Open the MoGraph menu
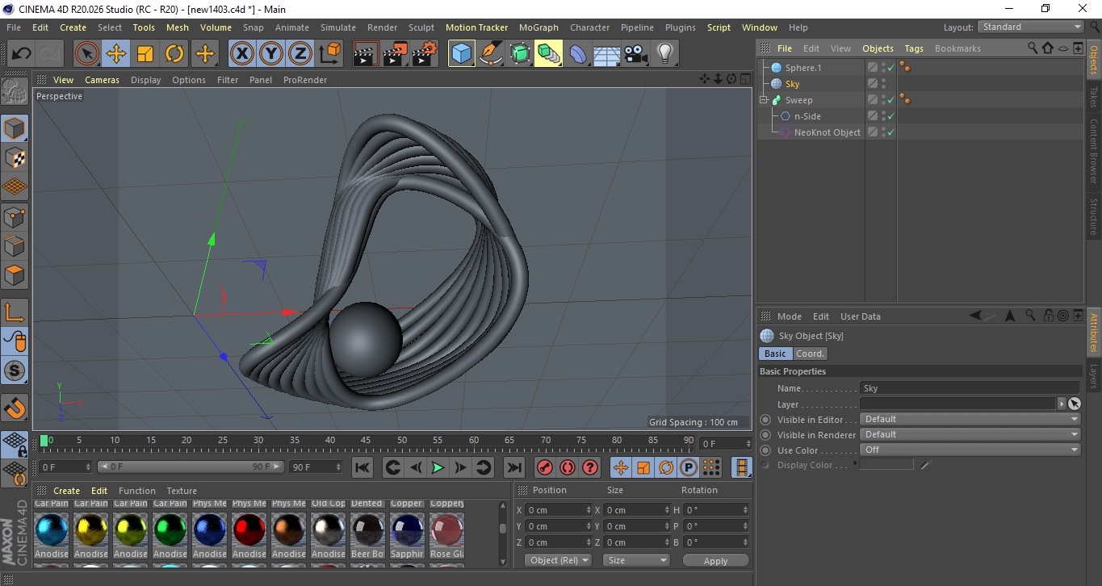The width and height of the screenshot is (1102, 586). coord(538,27)
